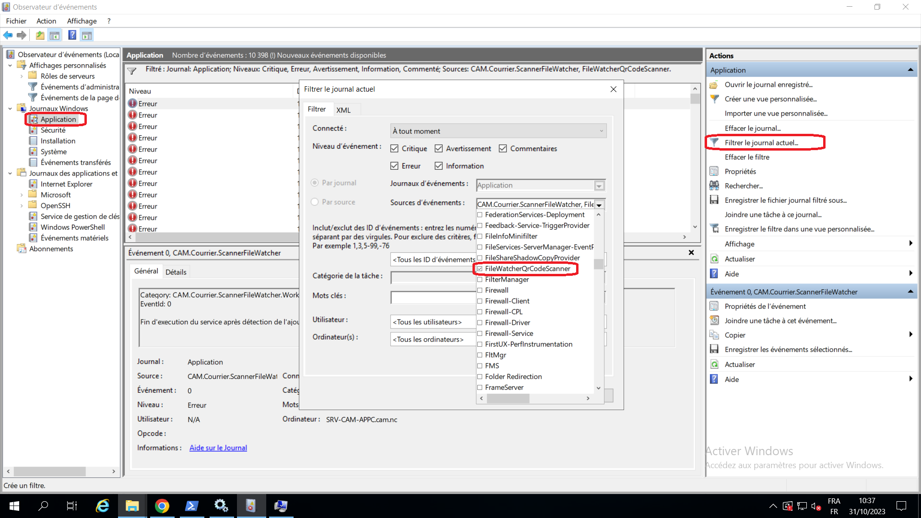Viewport: 921px width, 518px height.
Task: Click the Copier icon in actions pane
Action: [x=714, y=335]
